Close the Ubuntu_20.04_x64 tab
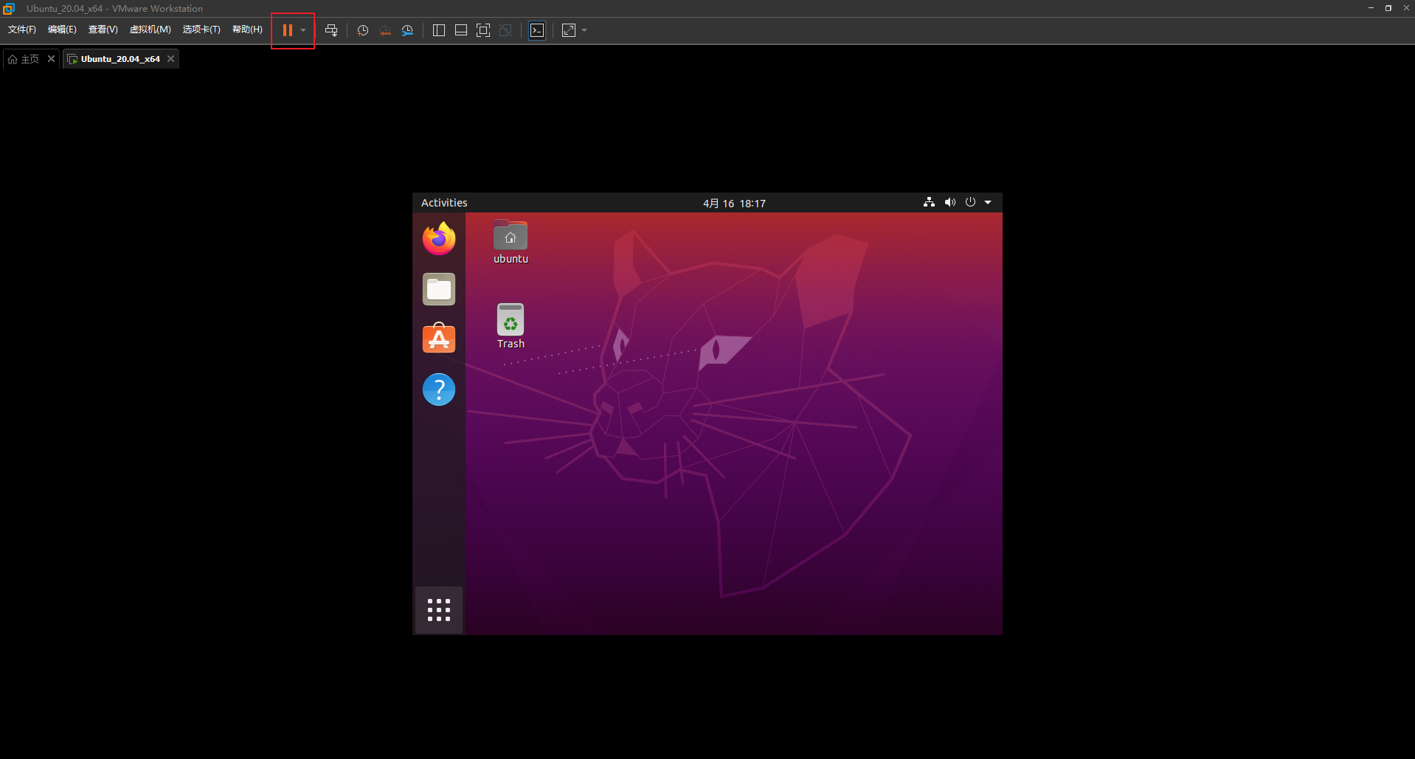Screen dimensions: 1415x759 (170, 59)
